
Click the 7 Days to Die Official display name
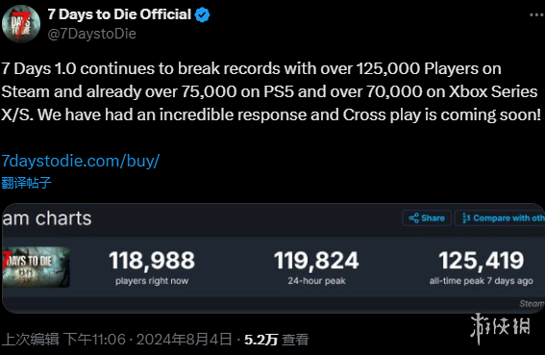pos(119,14)
